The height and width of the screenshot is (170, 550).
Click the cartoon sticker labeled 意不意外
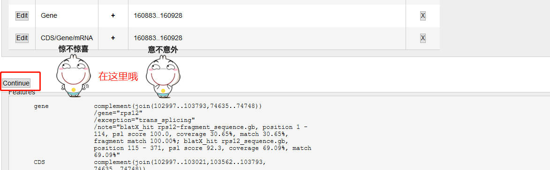point(163,71)
